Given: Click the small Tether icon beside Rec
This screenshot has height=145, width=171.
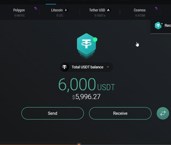Looking at the screenshot, I should (x=158, y=25).
